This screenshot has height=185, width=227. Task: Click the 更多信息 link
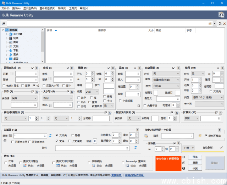(x=116, y=175)
